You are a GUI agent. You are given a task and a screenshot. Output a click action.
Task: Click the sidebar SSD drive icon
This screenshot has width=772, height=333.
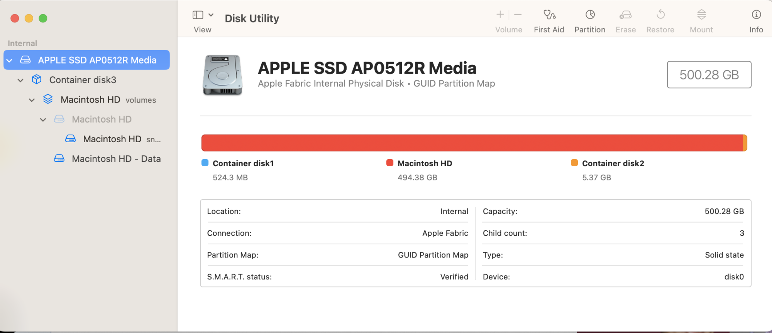(25, 60)
